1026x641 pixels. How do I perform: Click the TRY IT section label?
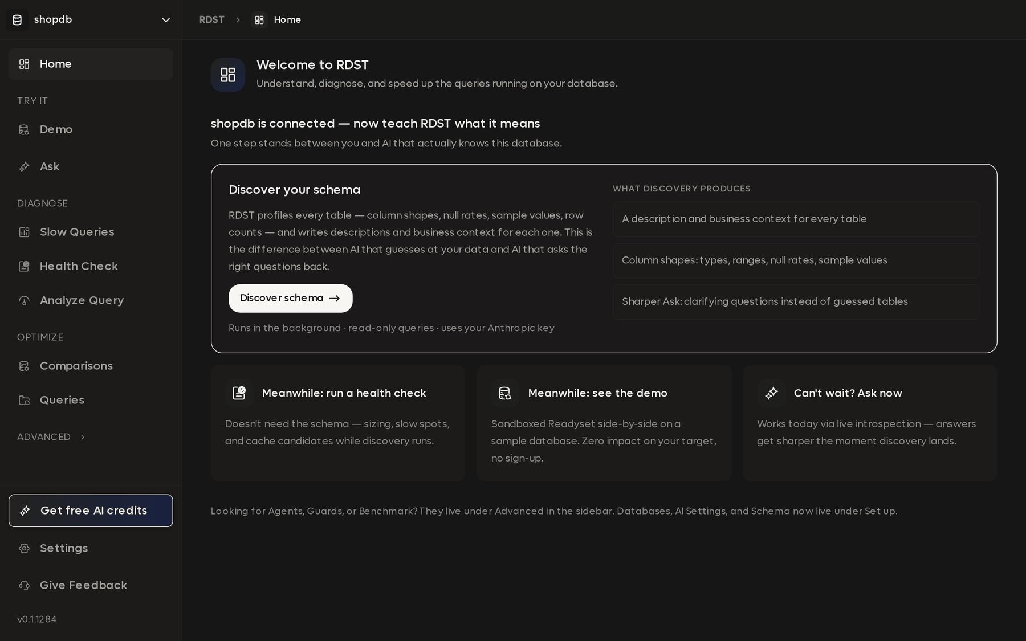(x=32, y=101)
